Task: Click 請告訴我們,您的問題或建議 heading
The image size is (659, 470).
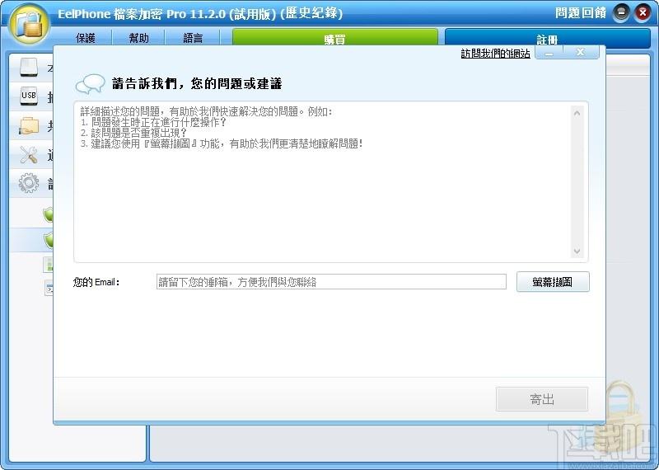Action: [x=197, y=84]
